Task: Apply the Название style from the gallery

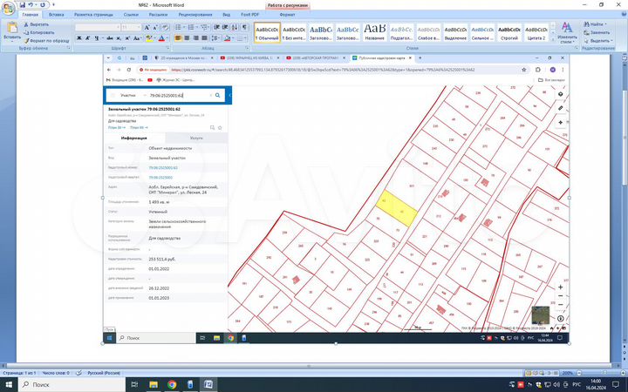Action: (375, 31)
